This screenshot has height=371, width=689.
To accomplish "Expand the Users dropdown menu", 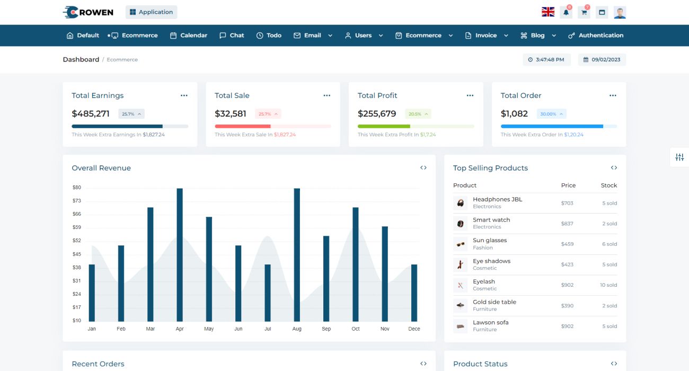I will click(x=364, y=36).
